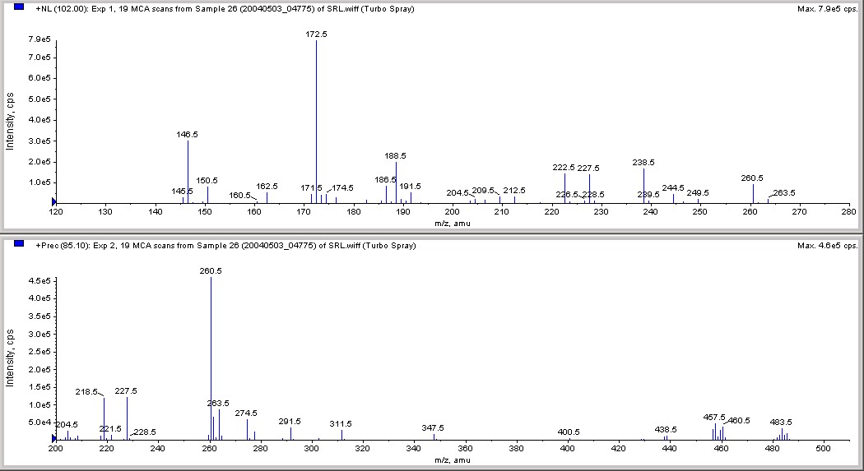The width and height of the screenshot is (864, 471).
Task: Click the Max. 7.9e5 cps readout
Action: tap(827, 9)
